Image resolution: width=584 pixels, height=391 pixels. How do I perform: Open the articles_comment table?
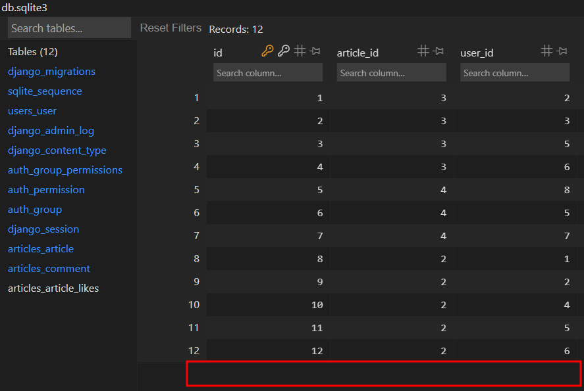pos(49,268)
